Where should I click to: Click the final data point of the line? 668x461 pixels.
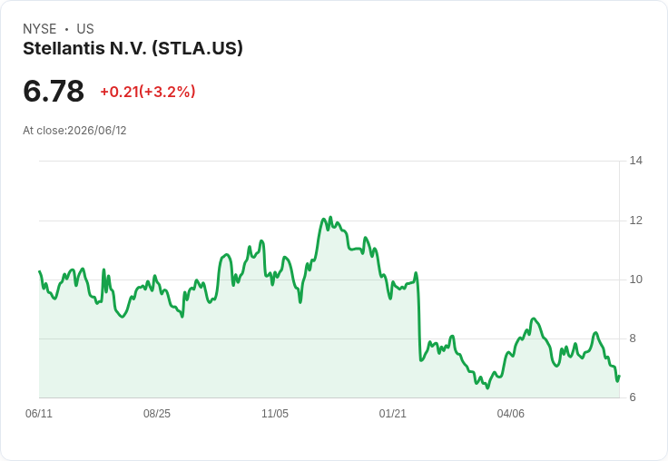(x=619, y=376)
